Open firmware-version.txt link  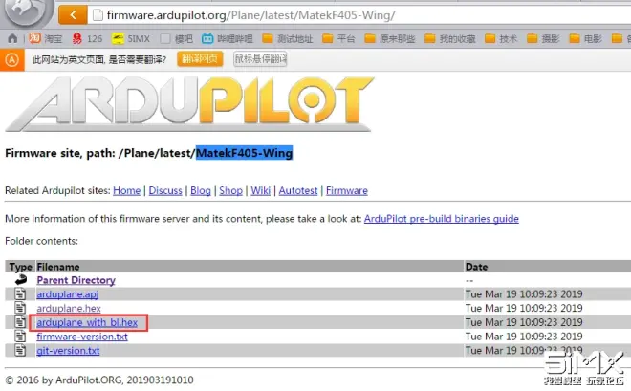[82, 337]
